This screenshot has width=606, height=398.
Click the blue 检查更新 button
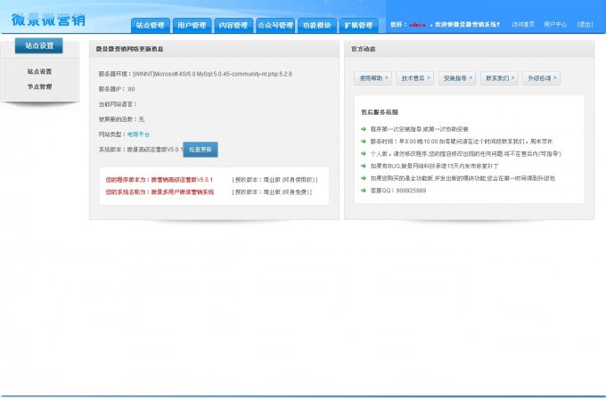pyautogui.click(x=201, y=150)
